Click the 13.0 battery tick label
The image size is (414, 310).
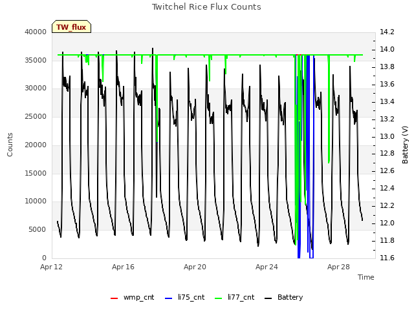[x=387, y=136]
